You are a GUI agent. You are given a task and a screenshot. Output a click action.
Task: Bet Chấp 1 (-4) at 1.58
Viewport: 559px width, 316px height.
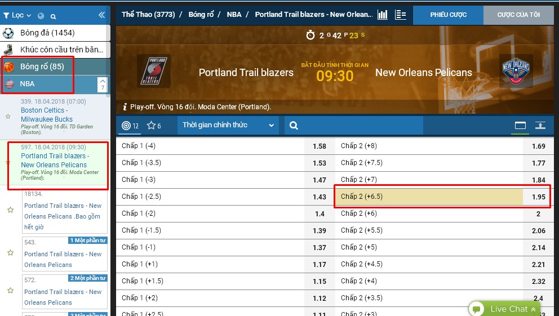coord(225,146)
